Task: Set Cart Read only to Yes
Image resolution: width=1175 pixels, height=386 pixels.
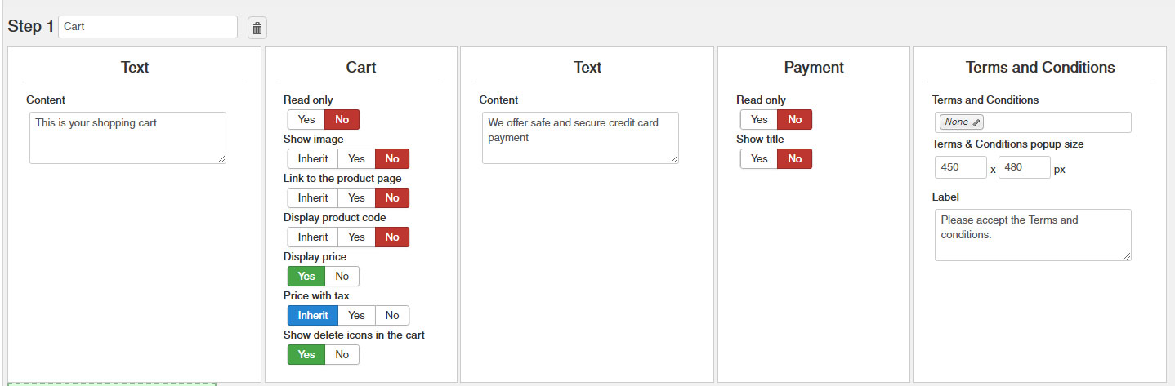Action: [x=306, y=120]
